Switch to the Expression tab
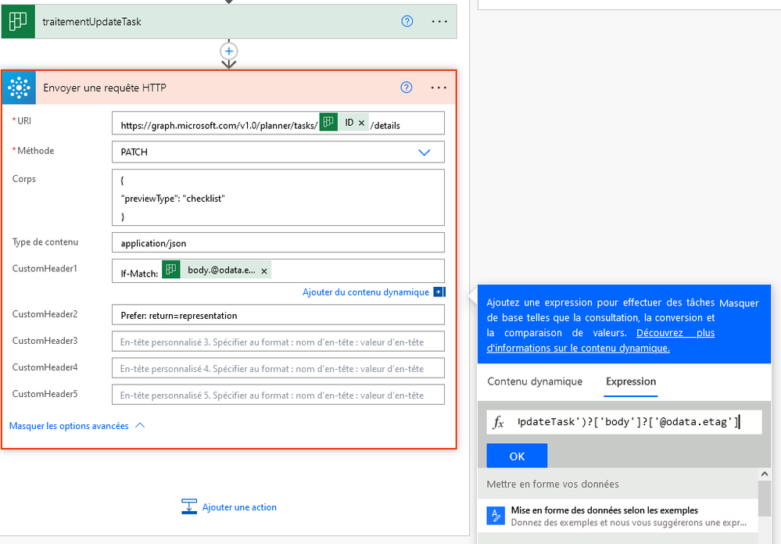 pyautogui.click(x=631, y=381)
